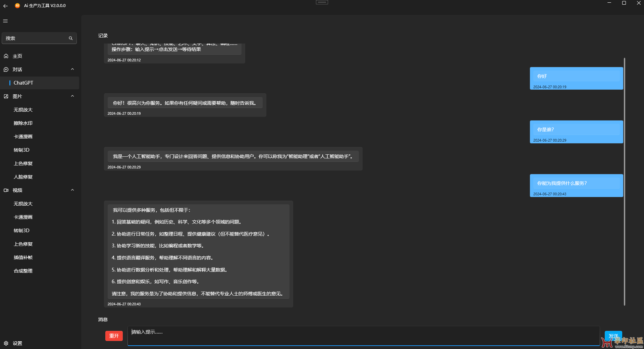Focus the 请输入提示 message input box

point(363,336)
